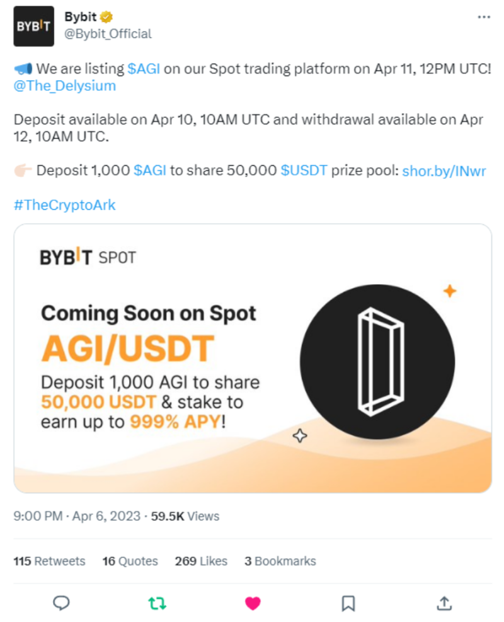
Task: Open the reply composer via speech bubble icon
Action: (61, 603)
